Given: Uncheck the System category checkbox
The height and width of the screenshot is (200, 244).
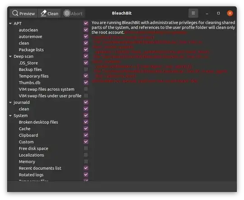Looking at the screenshot, I should [86, 115].
